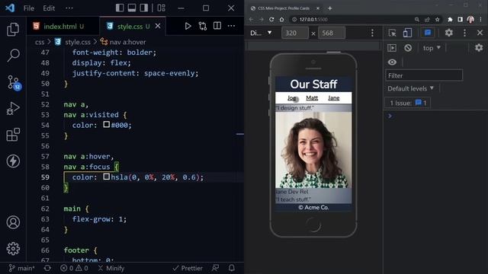Click the console Filter field

424,75
